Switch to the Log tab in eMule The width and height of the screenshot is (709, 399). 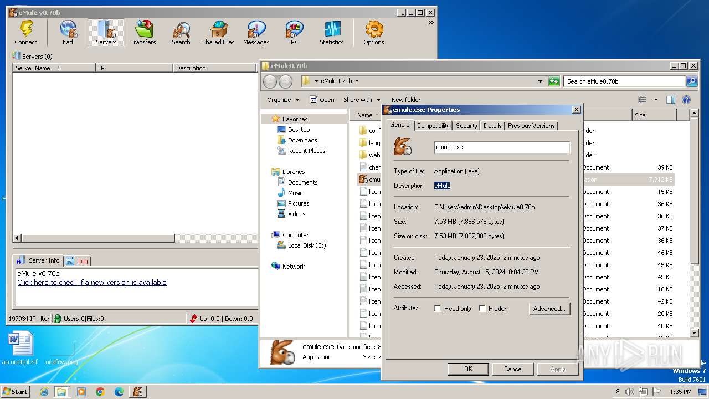pyautogui.click(x=78, y=261)
